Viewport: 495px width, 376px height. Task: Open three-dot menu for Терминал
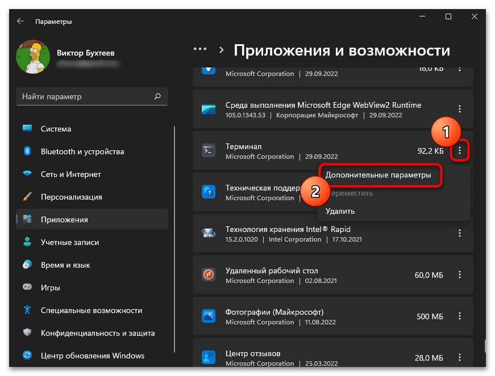tap(460, 150)
